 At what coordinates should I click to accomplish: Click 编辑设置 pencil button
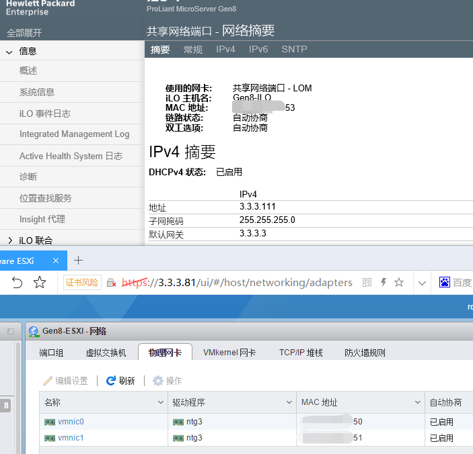click(x=65, y=381)
